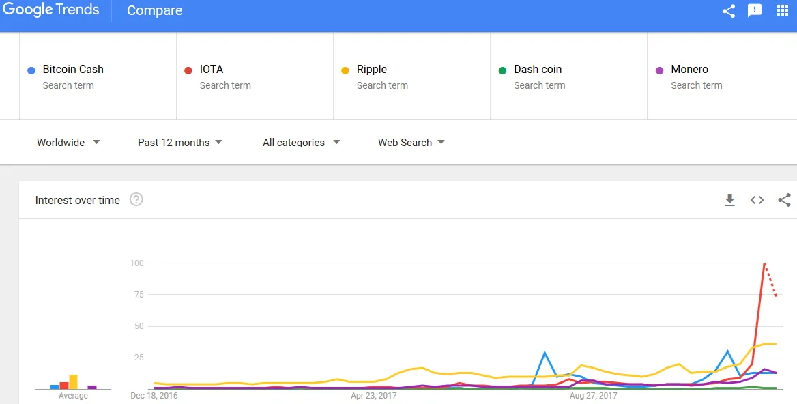Open the help icon beside Interest over time
The image size is (797, 404).
pos(136,200)
